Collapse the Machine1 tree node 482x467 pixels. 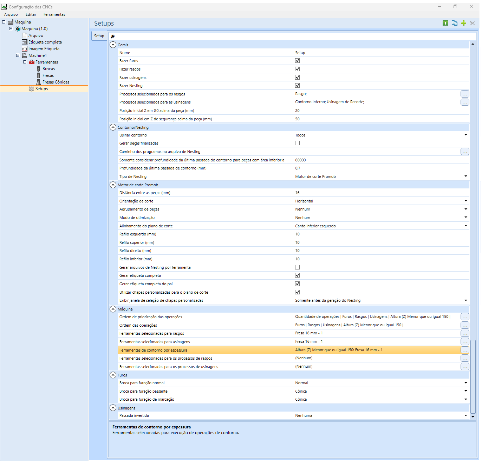[x=18, y=55]
